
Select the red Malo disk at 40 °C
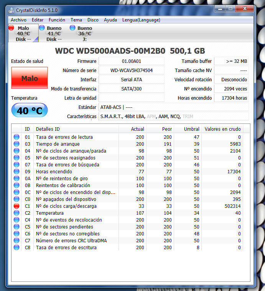click(x=22, y=33)
